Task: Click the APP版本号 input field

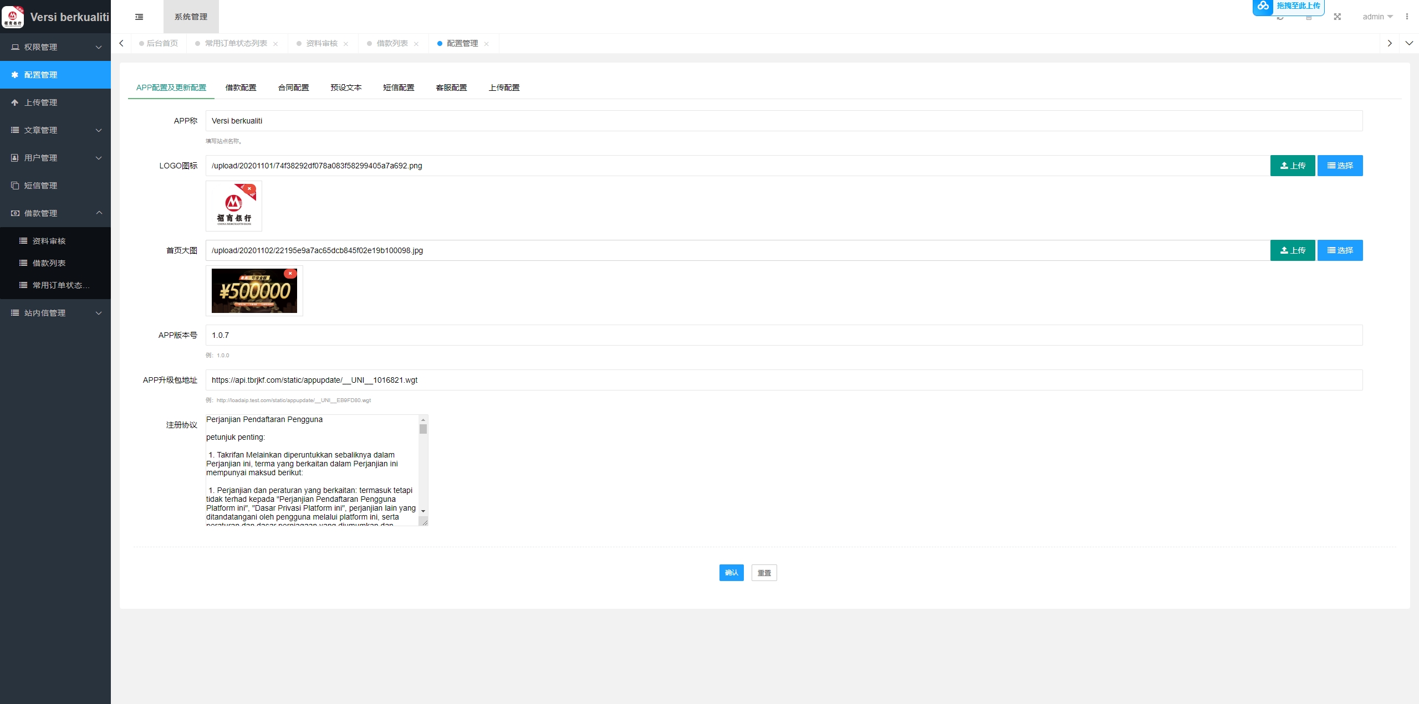Action: (784, 335)
